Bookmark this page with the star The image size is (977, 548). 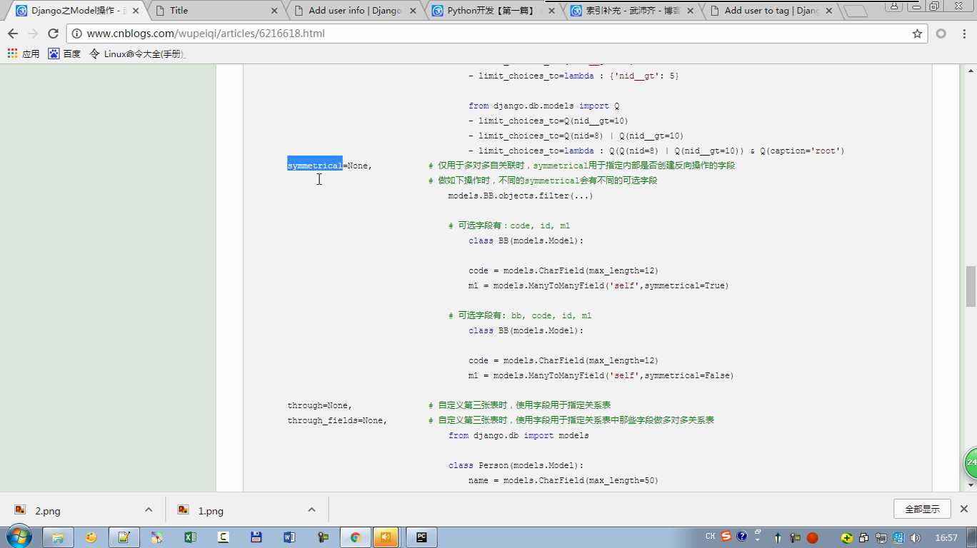coord(917,34)
